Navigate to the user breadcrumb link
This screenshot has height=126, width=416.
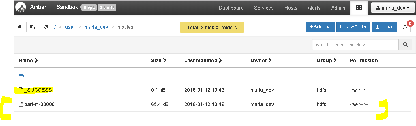70,27
